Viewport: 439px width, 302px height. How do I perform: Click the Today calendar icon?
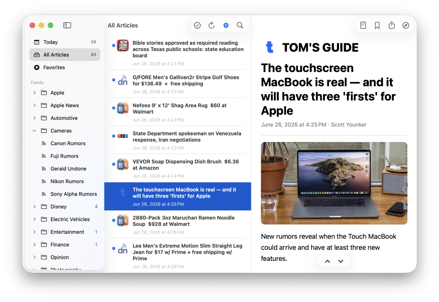pos(37,42)
